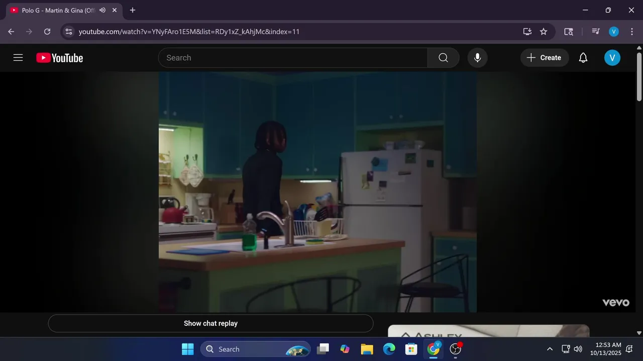
Task: View site information icon in address bar
Action: pyautogui.click(x=69, y=32)
